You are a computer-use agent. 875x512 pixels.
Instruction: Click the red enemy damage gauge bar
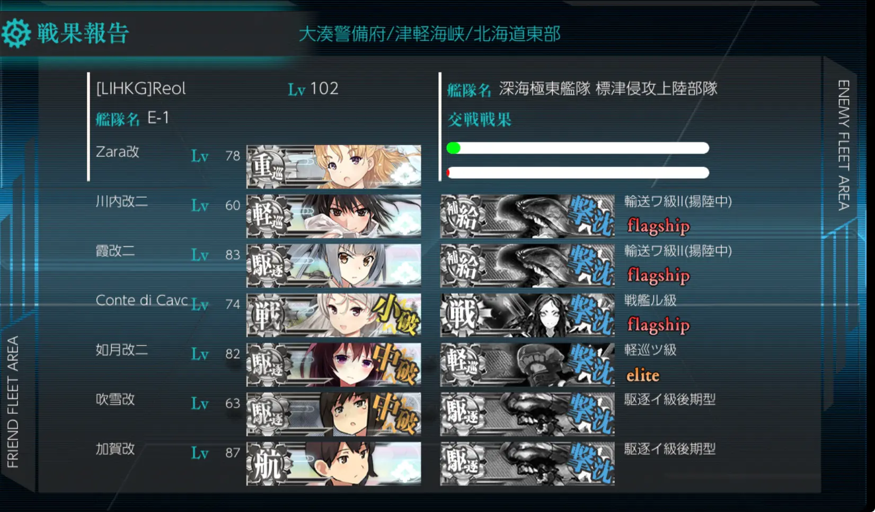coord(578,173)
